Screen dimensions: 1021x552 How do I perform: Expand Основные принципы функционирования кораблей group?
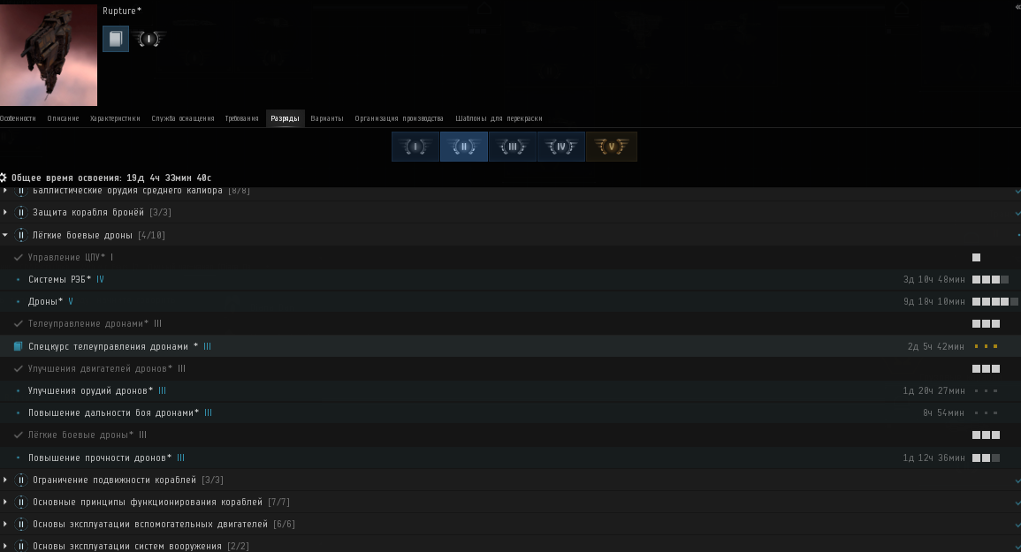(x=5, y=502)
